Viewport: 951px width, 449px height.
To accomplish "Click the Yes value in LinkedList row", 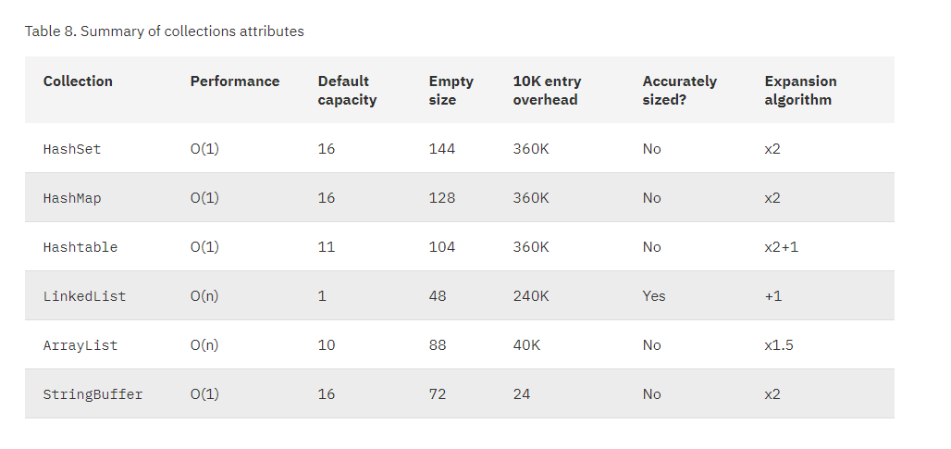I will point(654,296).
